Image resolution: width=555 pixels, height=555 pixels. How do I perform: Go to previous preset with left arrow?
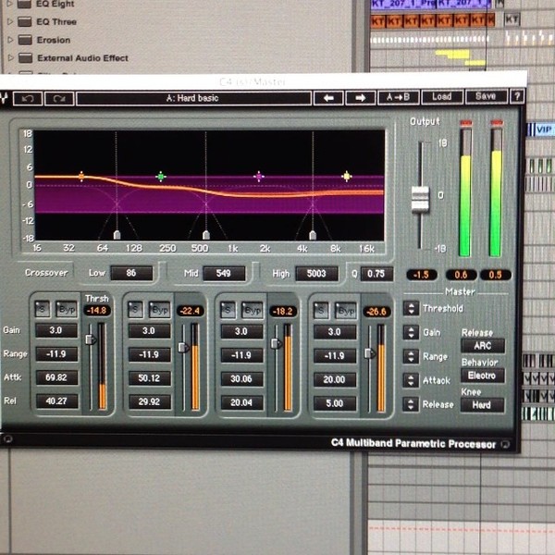click(x=328, y=98)
